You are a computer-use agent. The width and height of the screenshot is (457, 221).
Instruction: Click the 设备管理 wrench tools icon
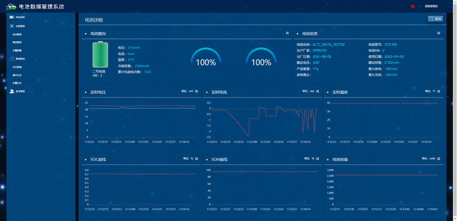12,26
